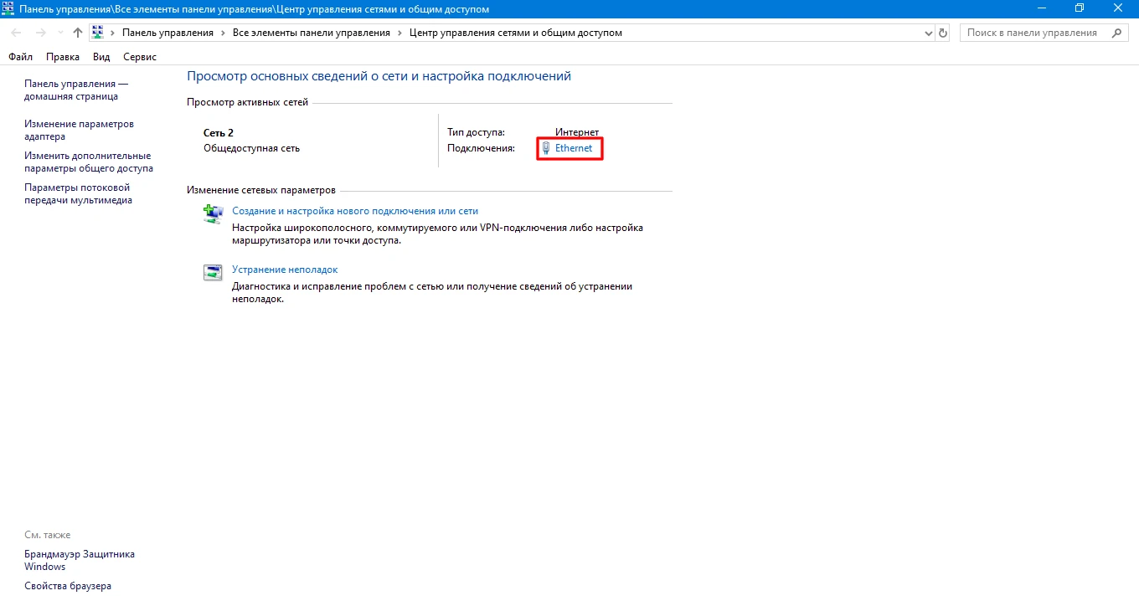Open Свойства браузера link
1139x606 pixels.
click(x=67, y=586)
